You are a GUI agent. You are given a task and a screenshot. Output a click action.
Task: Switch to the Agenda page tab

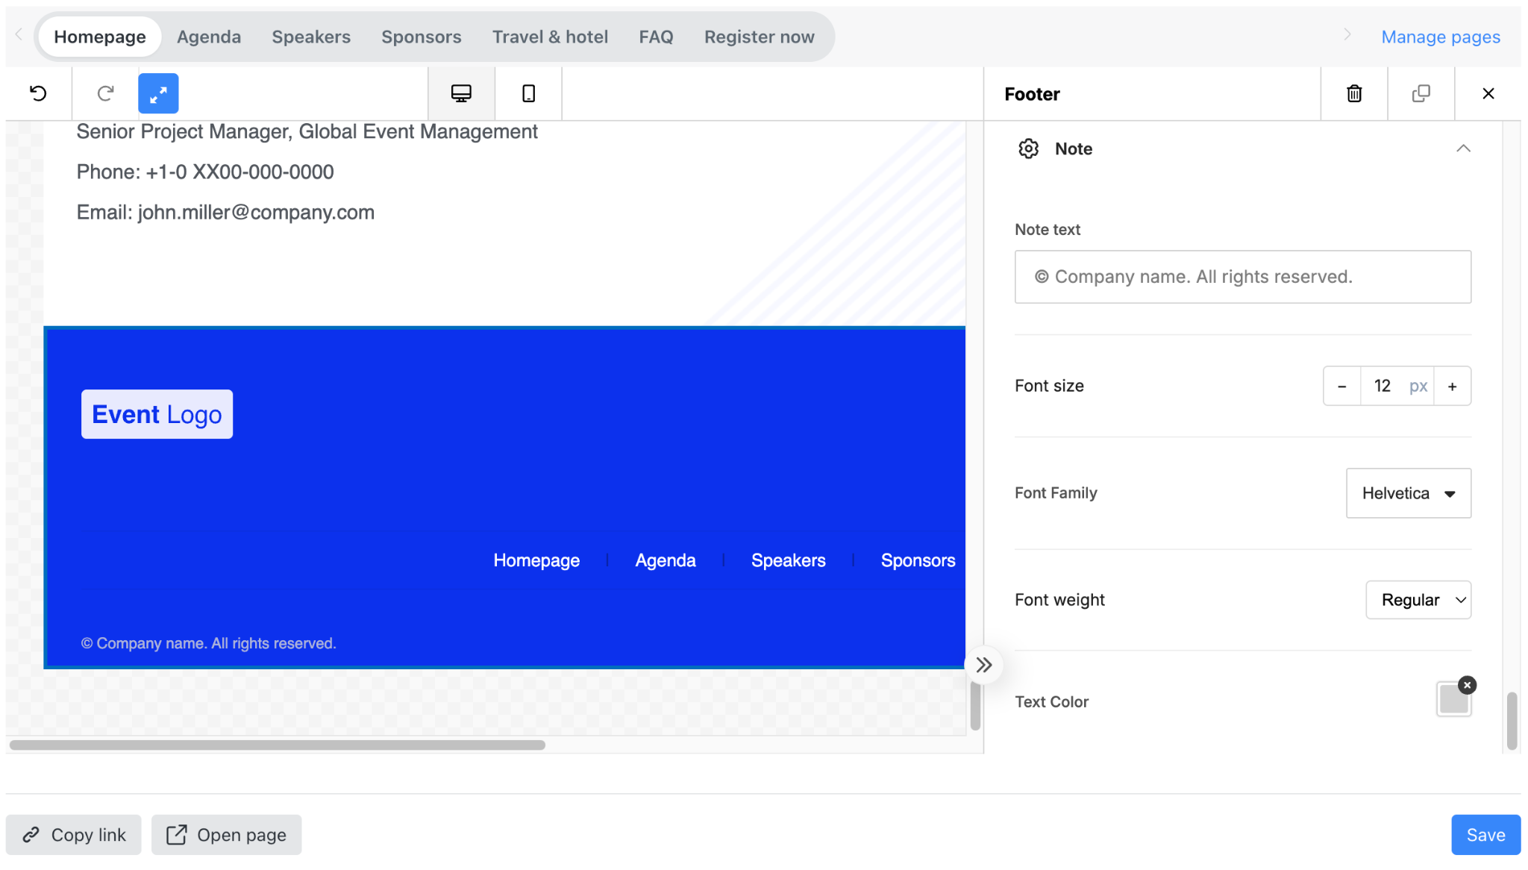(209, 37)
